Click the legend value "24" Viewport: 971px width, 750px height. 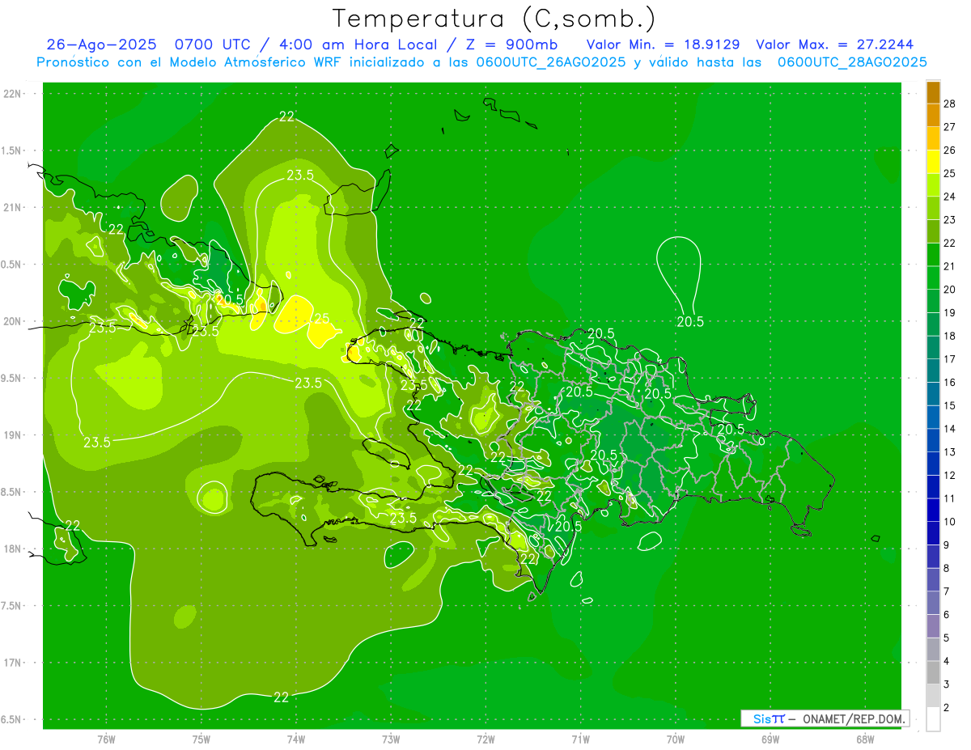click(949, 197)
